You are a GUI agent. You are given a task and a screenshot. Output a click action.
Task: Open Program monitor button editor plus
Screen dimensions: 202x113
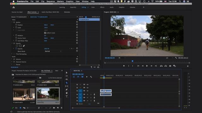(188, 66)
